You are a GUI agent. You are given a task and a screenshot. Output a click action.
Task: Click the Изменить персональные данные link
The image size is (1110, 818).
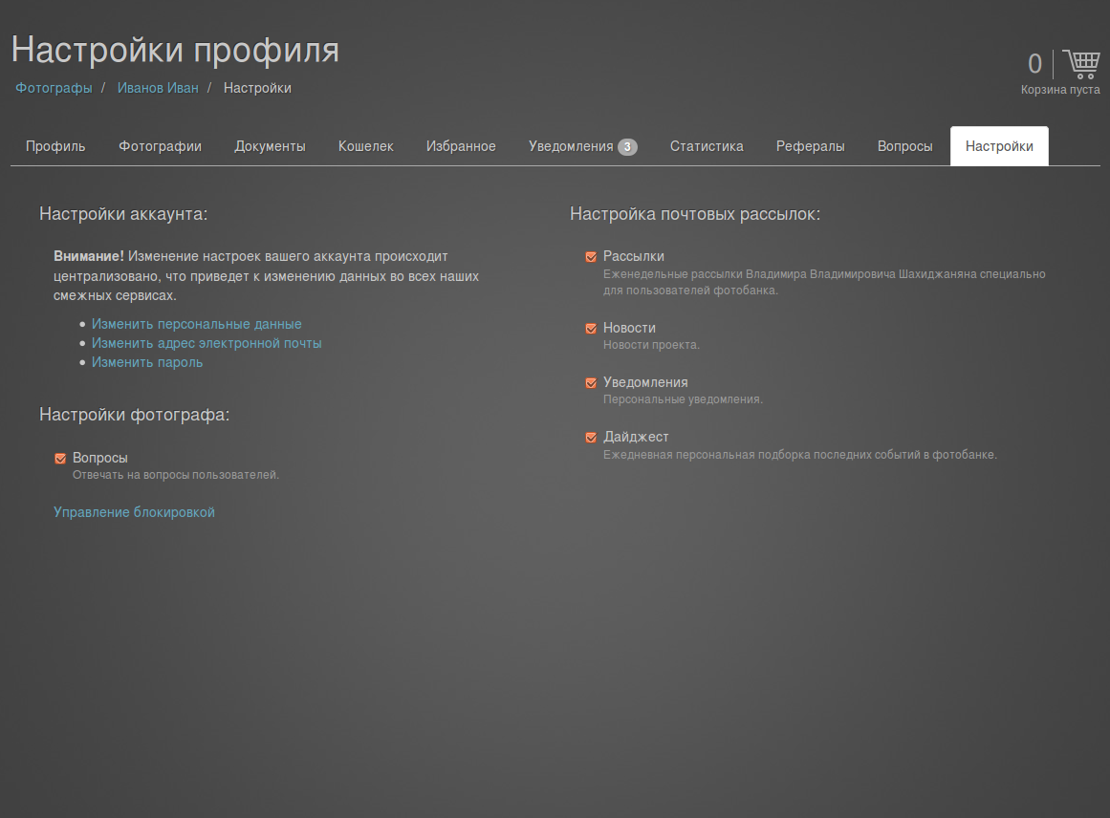[196, 324]
